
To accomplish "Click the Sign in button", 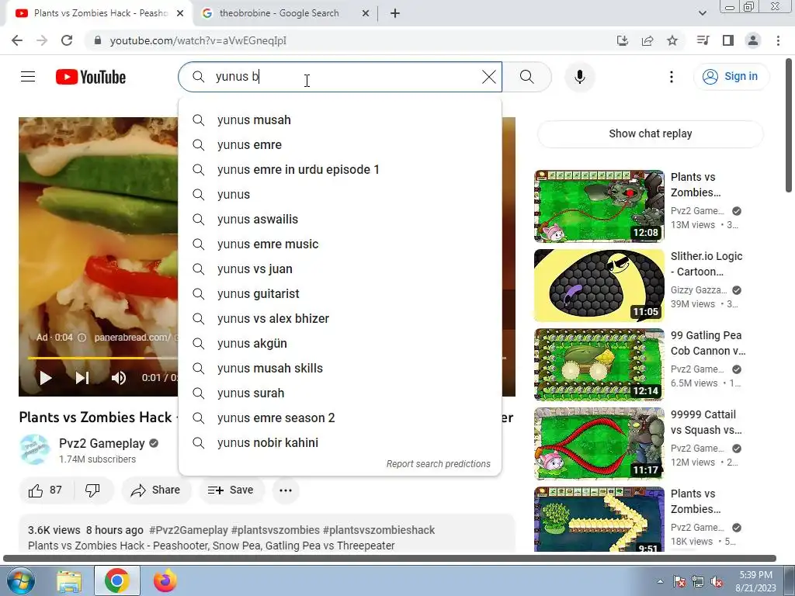I will tap(731, 77).
